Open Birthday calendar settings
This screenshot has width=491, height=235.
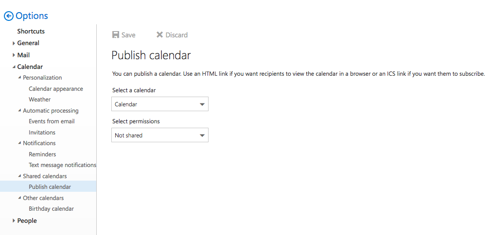[x=52, y=209]
